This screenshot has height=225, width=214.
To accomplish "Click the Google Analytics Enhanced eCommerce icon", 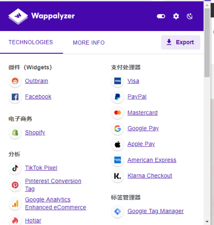I will [x=15, y=204].
